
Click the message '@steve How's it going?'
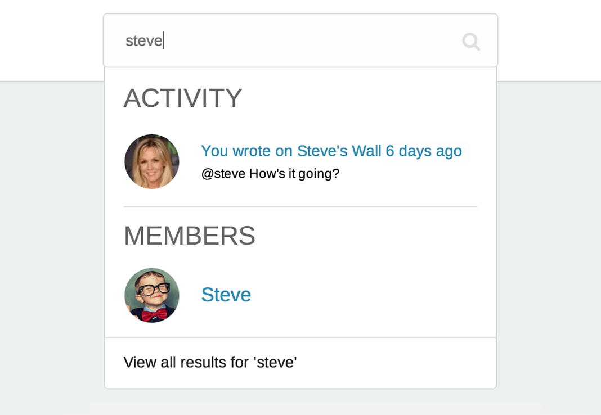(270, 174)
